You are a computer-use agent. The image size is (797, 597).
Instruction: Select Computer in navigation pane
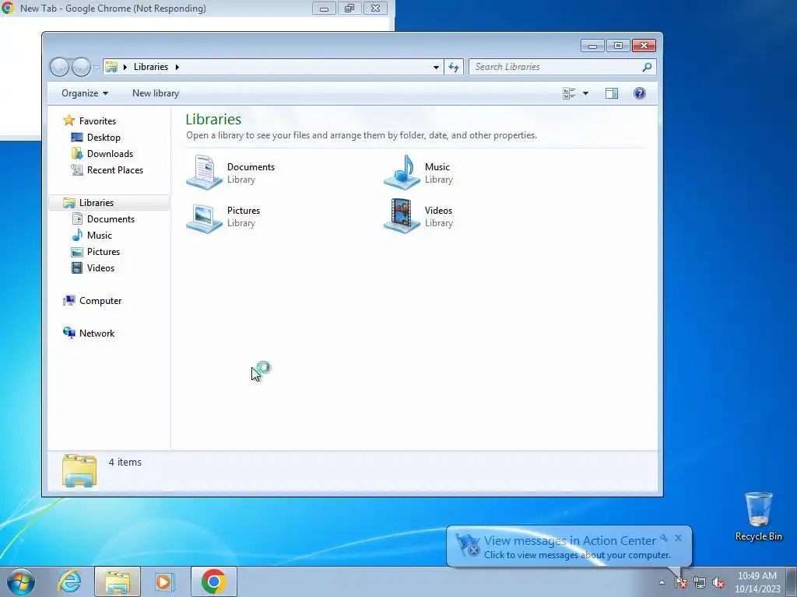pyautogui.click(x=100, y=301)
